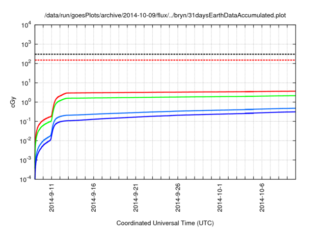Click the plot file path title

[x=165, y=15]
